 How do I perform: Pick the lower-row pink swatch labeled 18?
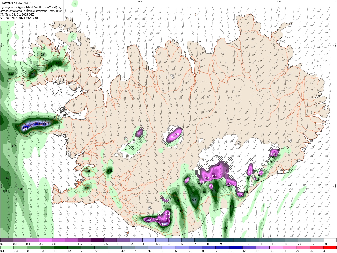tap(289, 247)
